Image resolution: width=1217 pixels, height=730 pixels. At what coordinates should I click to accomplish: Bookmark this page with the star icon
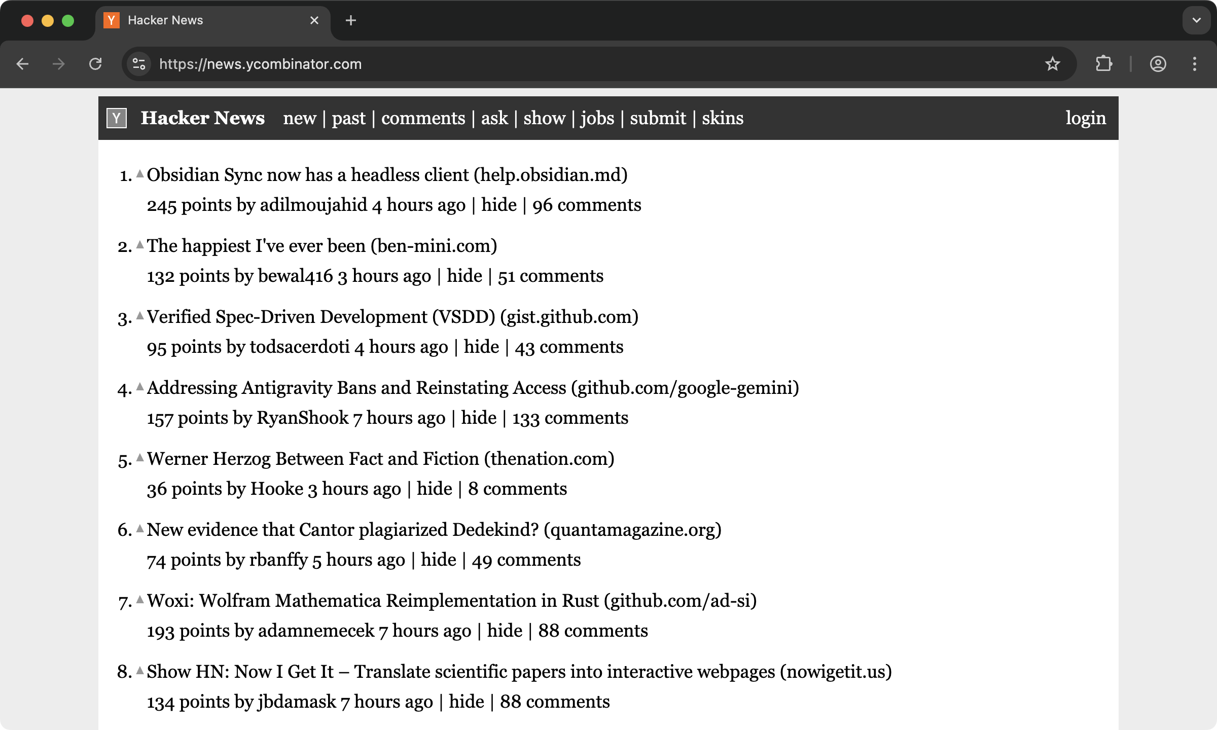[1052, 64]
